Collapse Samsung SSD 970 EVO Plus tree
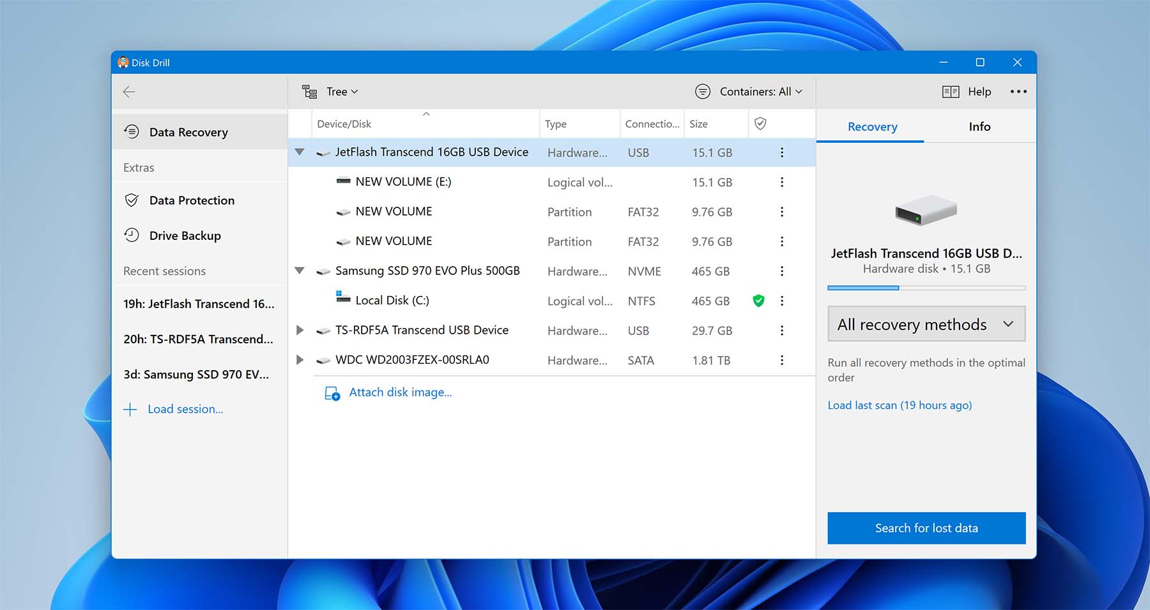 click(299, 271)
